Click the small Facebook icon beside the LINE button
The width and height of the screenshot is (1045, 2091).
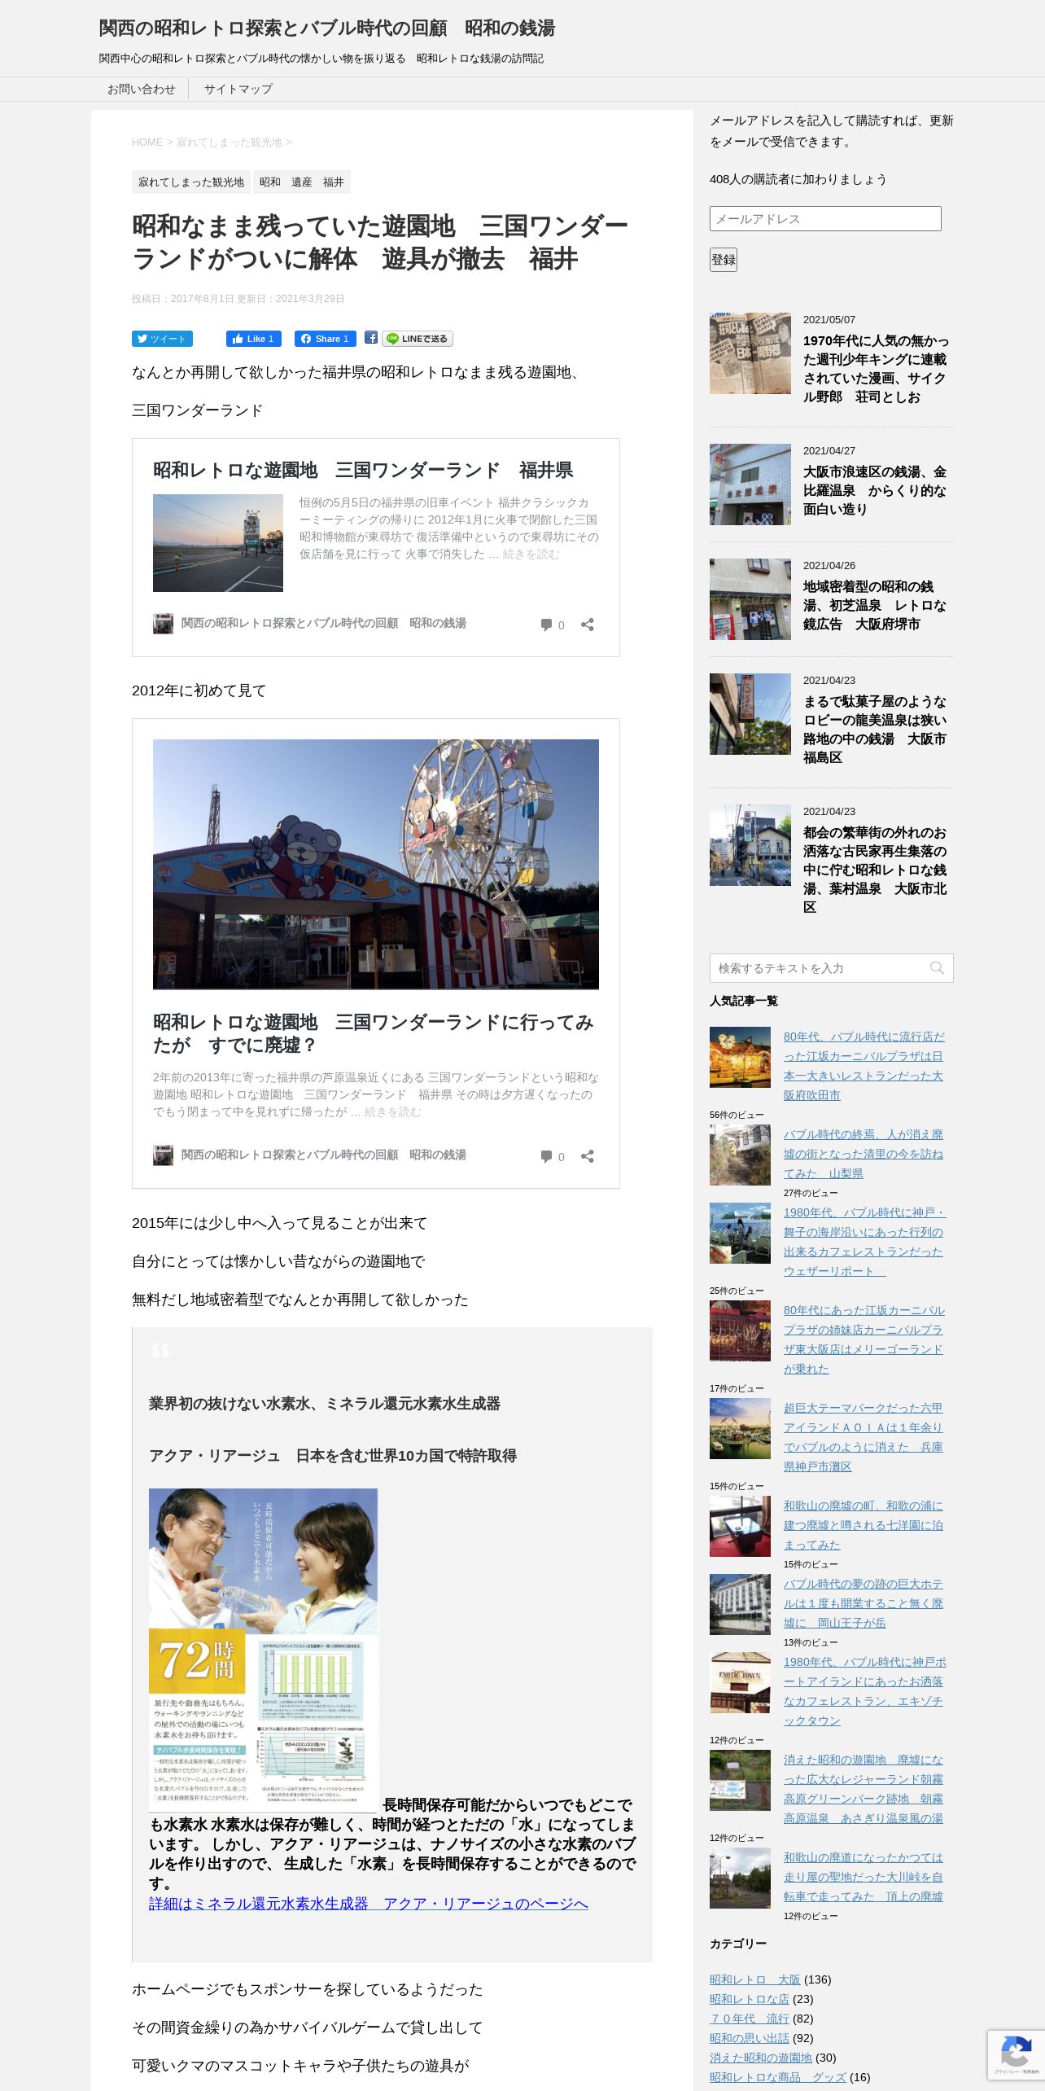[x=371, y=338]
